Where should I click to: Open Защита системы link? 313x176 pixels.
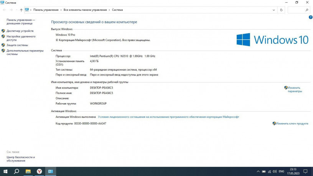(x=17, y=45)
